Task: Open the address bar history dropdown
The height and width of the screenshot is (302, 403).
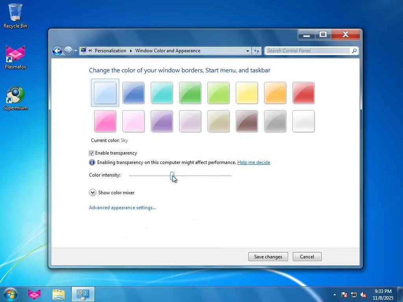Action: point(248,51)
